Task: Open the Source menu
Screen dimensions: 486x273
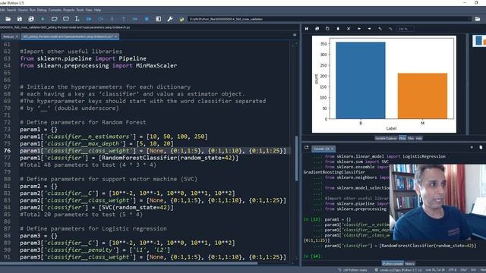Action: point(23,10)
